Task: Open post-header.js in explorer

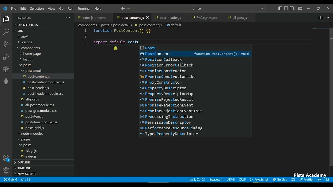Action: 43,88
